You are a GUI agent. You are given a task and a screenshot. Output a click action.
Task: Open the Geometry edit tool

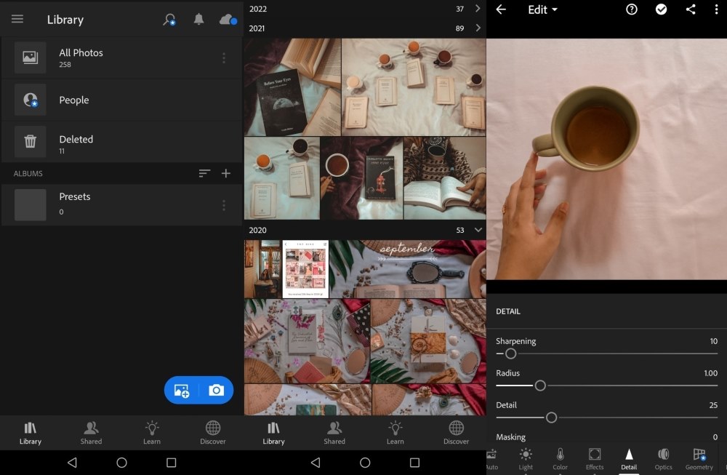click(x=699, y=458)
